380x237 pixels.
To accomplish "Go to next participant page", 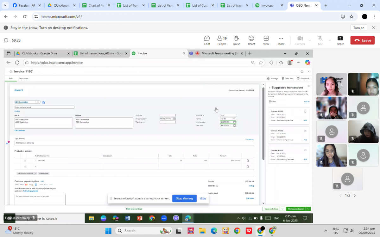I will coord(354,196).
